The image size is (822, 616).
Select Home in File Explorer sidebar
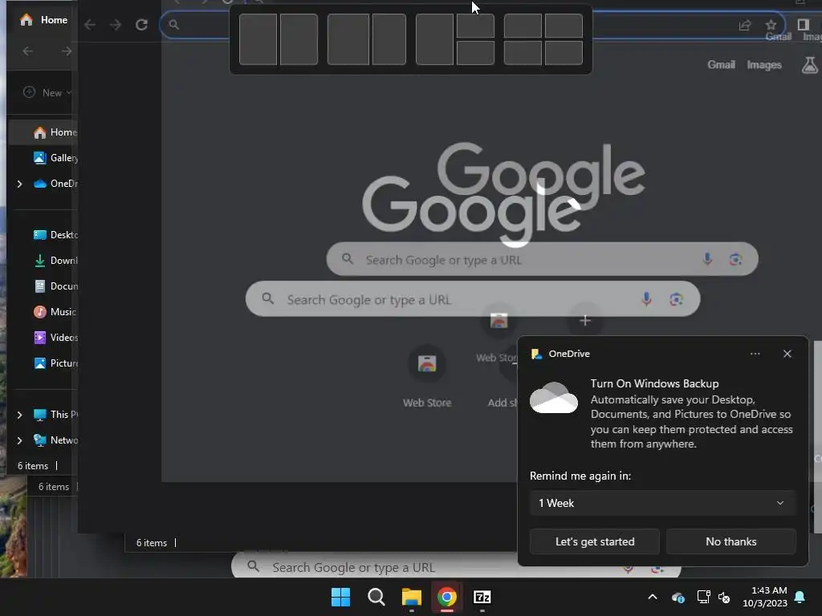45,132
